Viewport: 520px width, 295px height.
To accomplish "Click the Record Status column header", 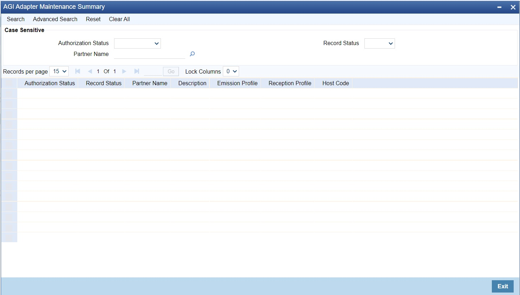I will (x=104, y=83).
